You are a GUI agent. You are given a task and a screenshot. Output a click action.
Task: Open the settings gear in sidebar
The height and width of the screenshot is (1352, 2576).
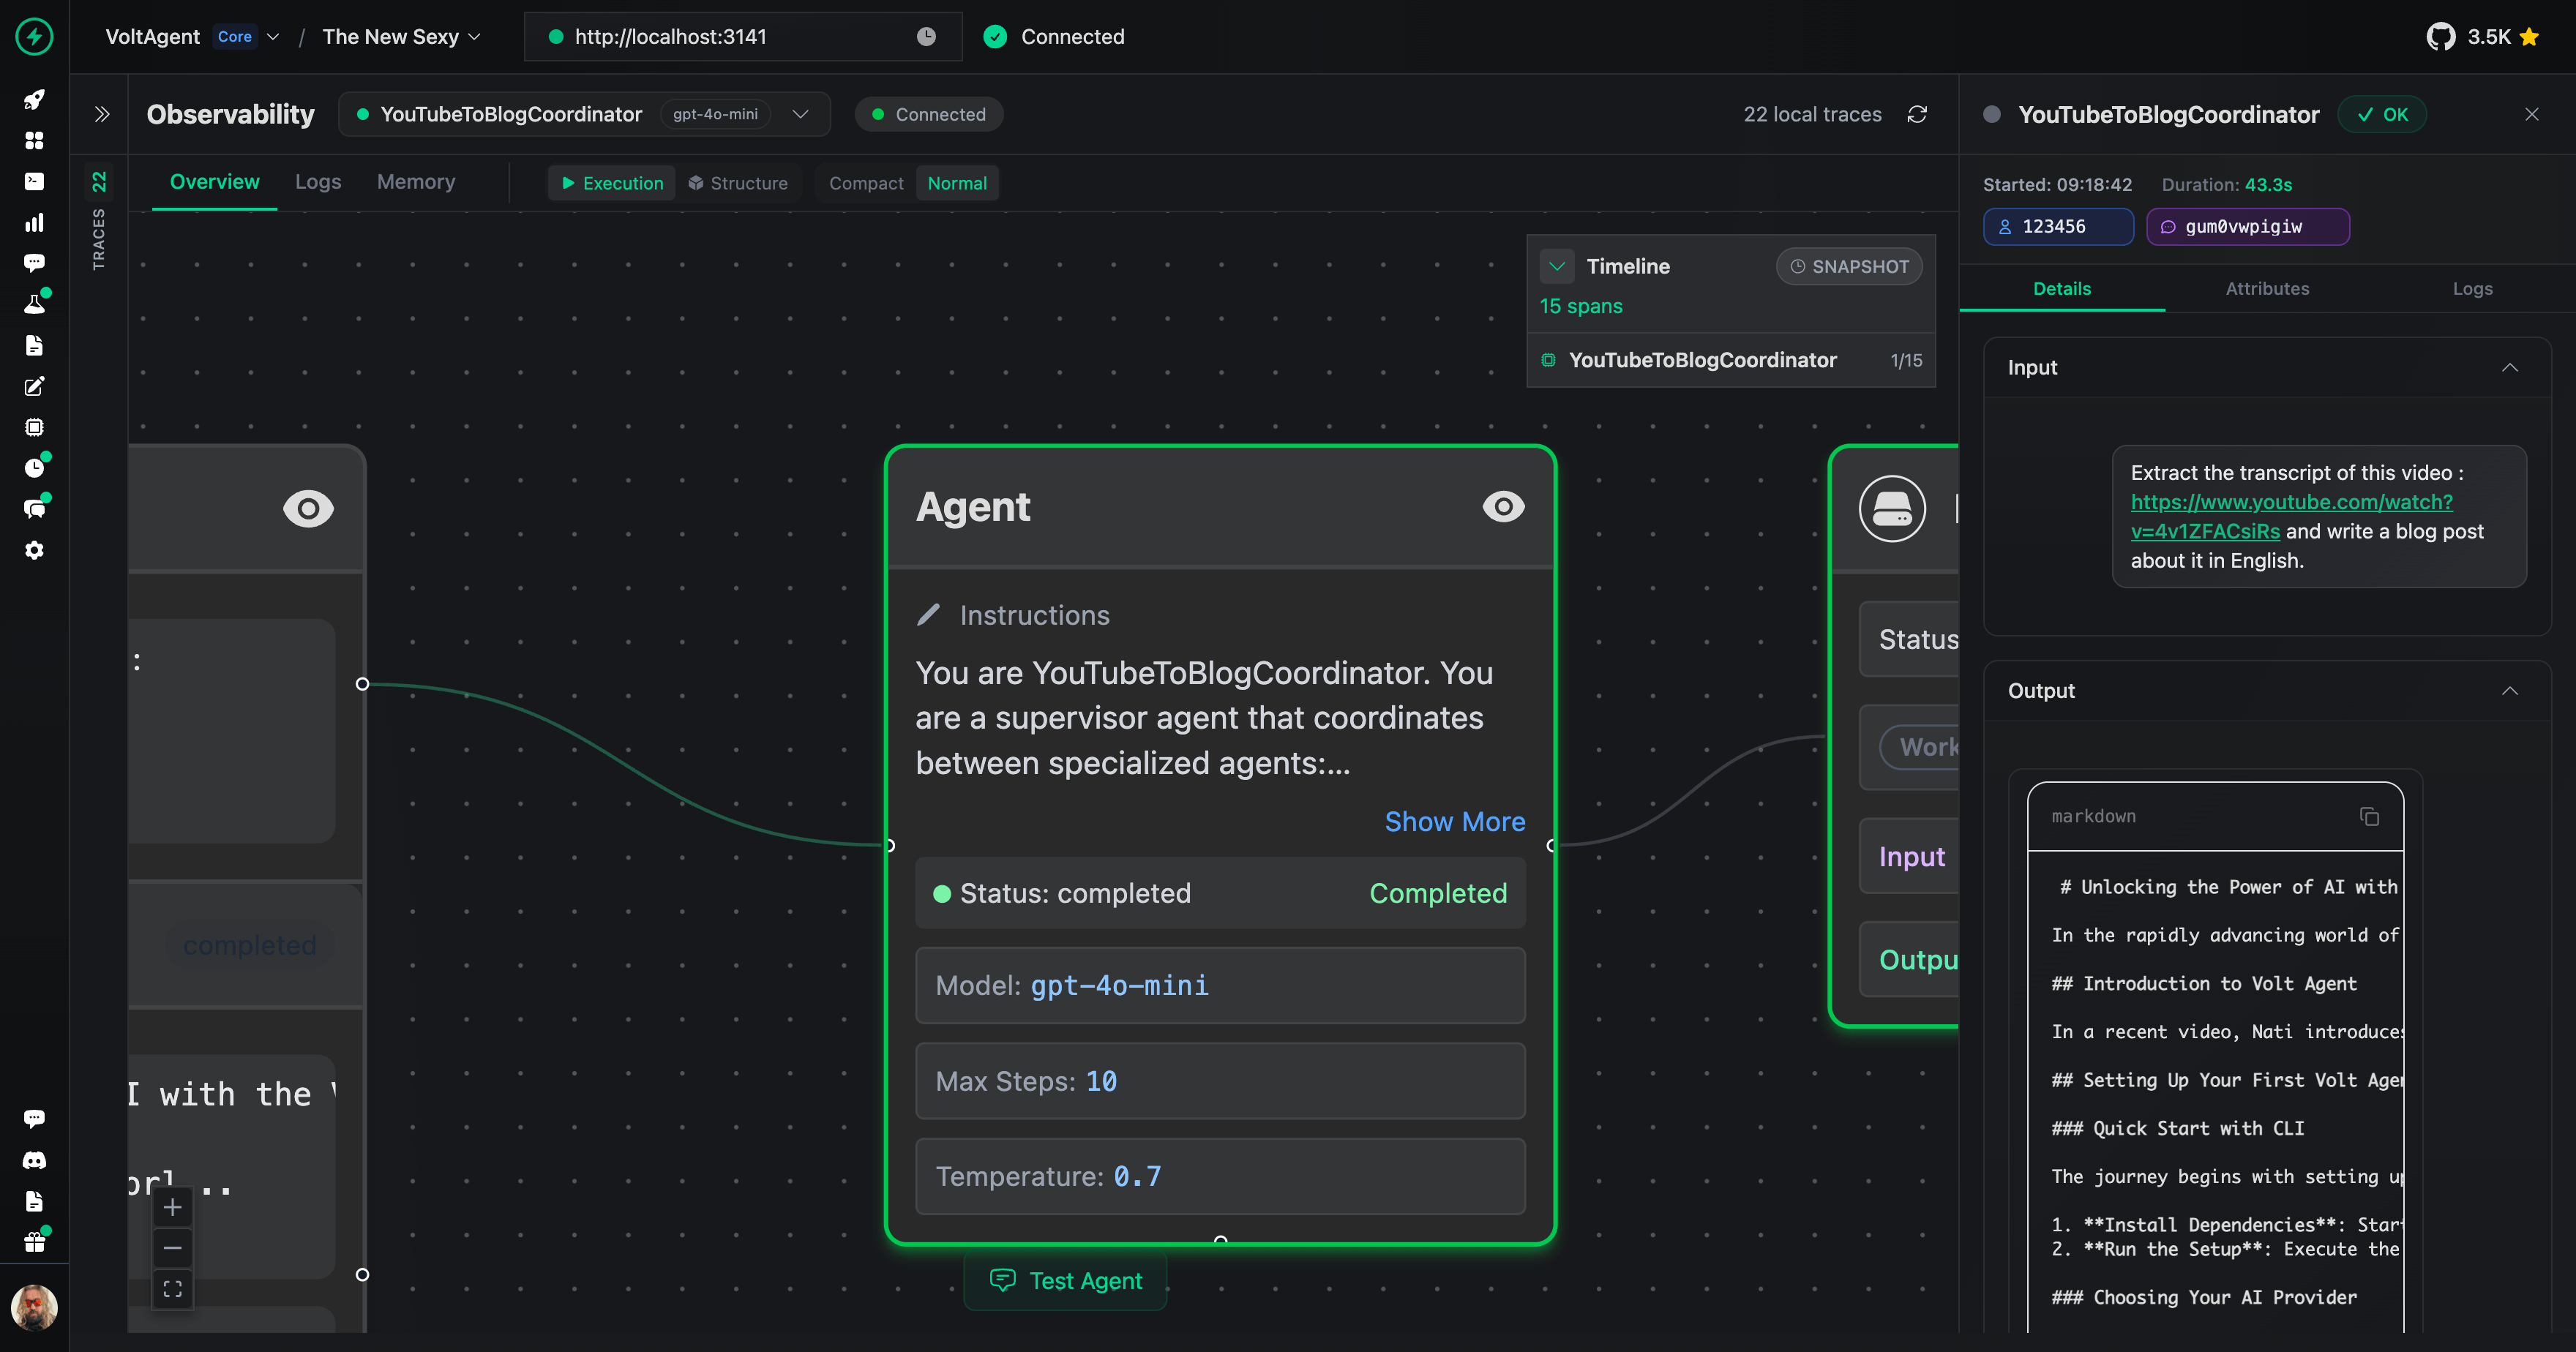(34, 550)
